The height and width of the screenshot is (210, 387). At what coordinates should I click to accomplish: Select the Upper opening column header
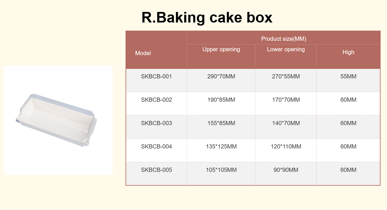[x=221, y=49]
